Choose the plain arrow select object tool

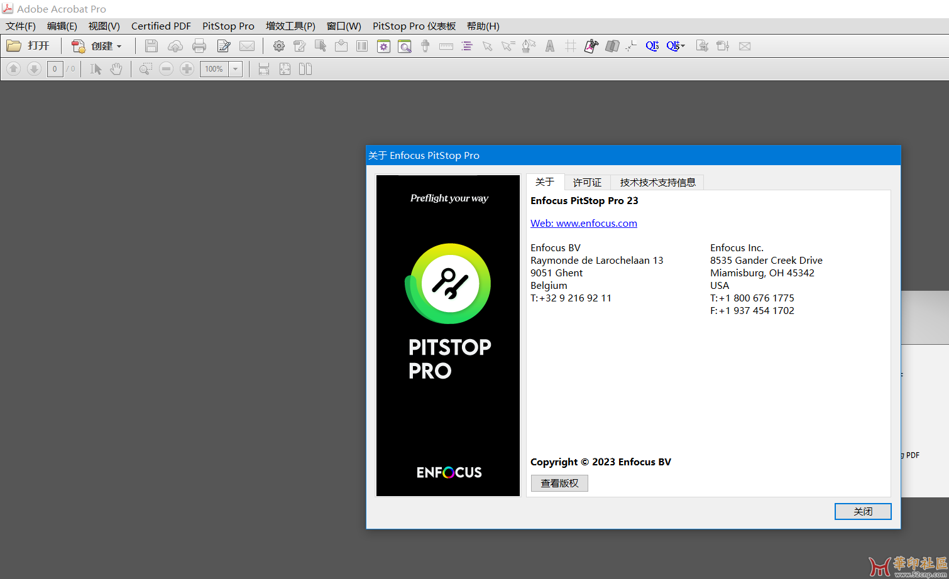487,46
